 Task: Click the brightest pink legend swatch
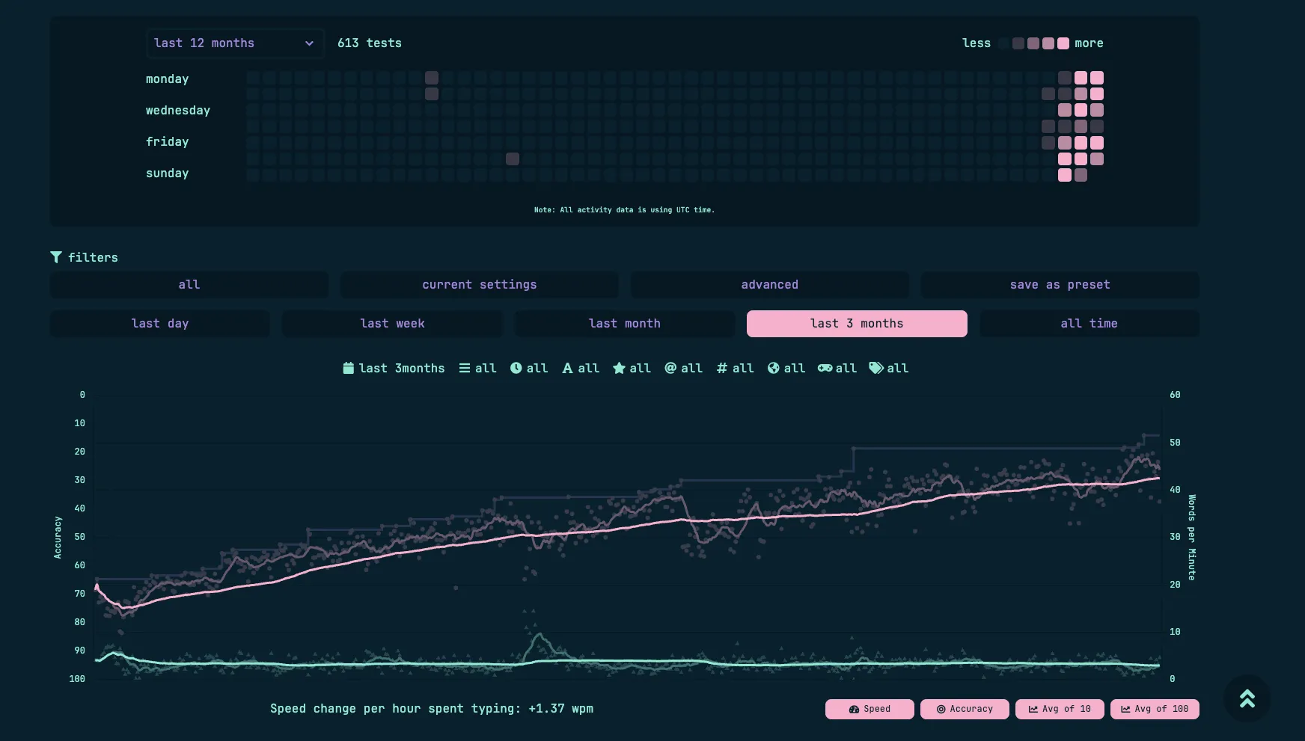click(1063, 43)
